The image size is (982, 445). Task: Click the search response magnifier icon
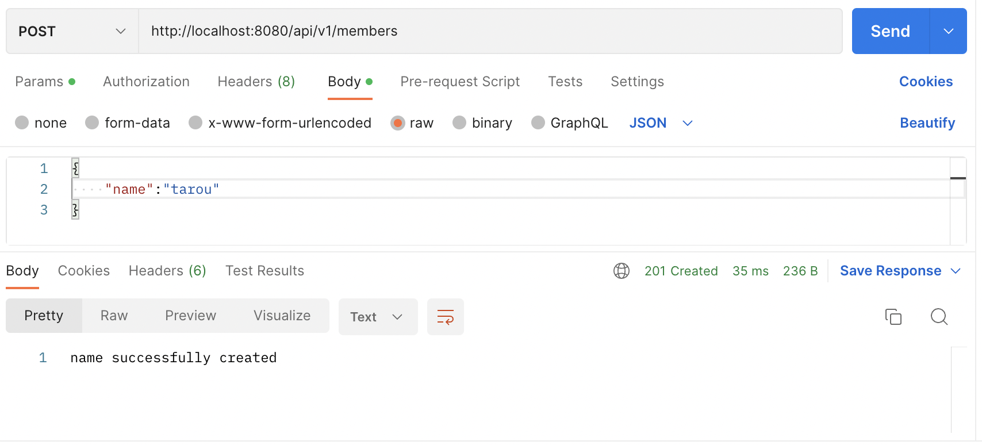939,317
